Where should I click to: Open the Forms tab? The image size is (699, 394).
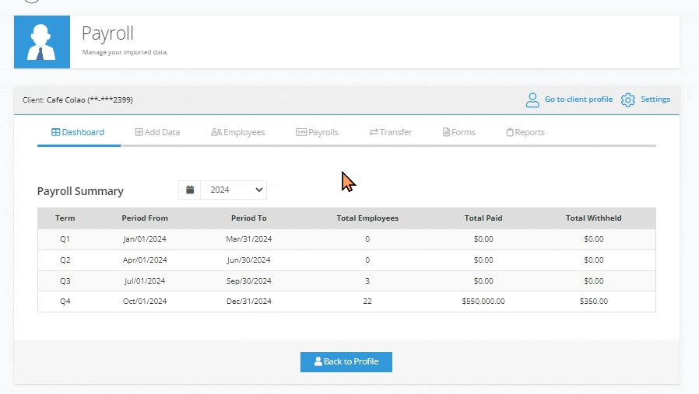(x=458, y=132)
